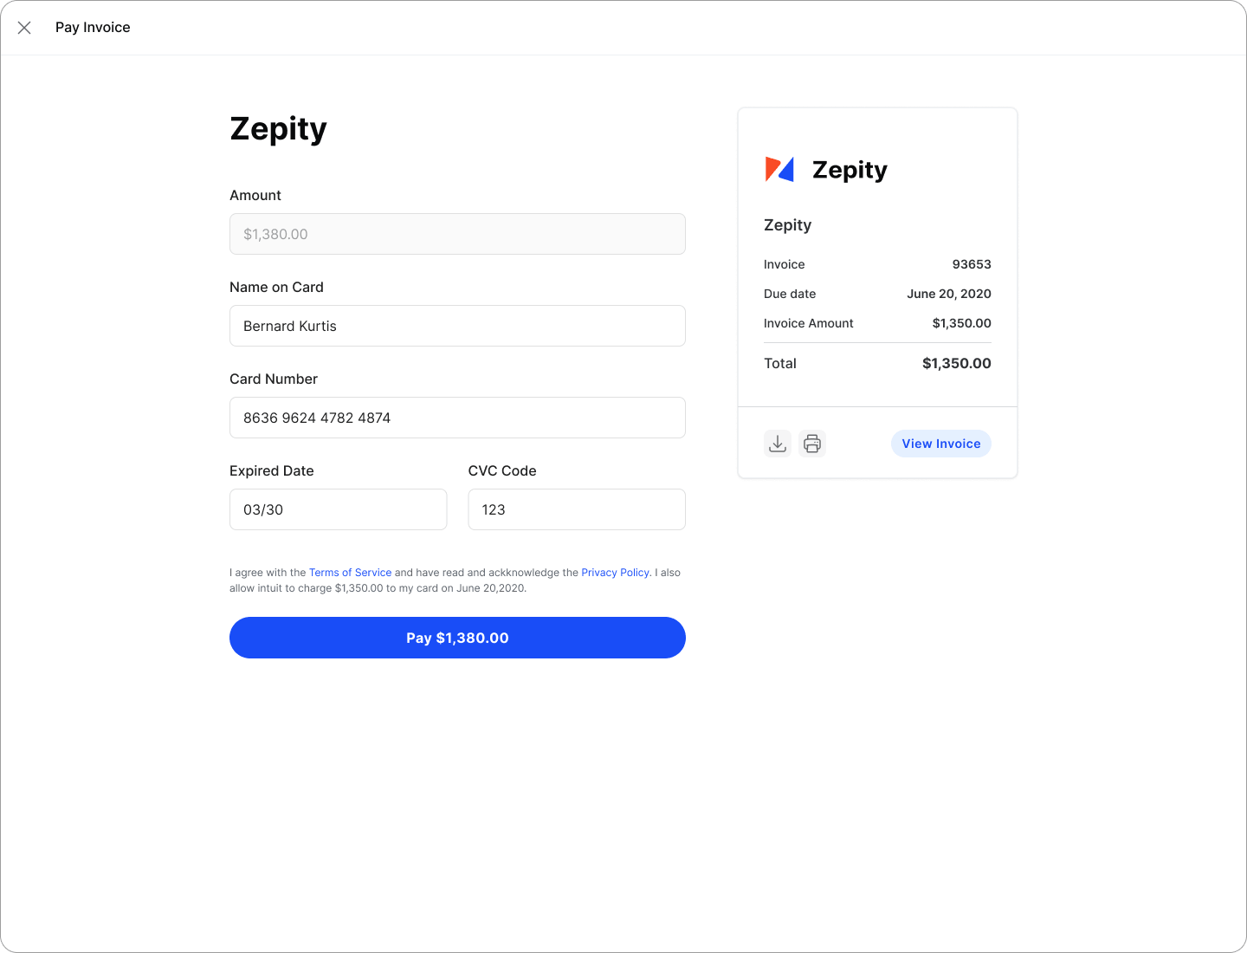
Task: Click the Invoice Amount row value
Action: pos(961,323)
